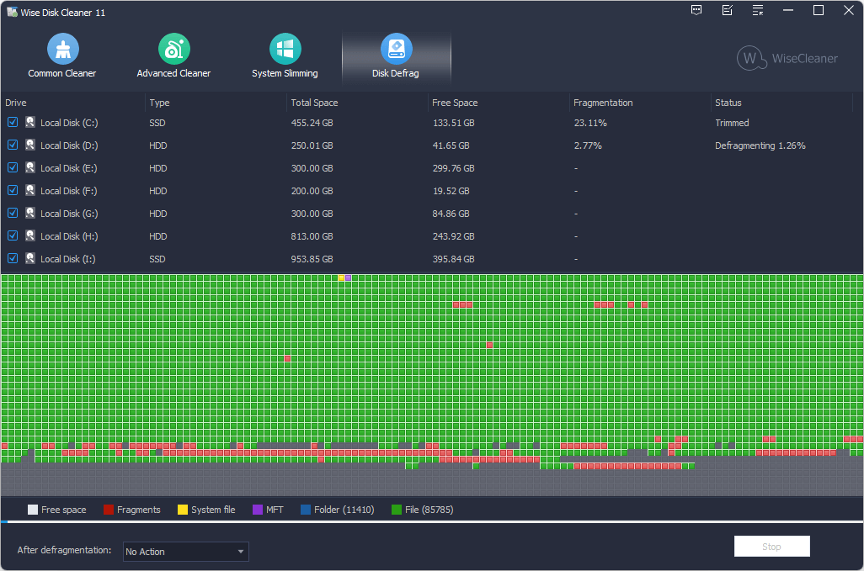Screen dimensions: 864x571
Task: Click the 23.11% fragmentation value
Action: pos(590,123)
